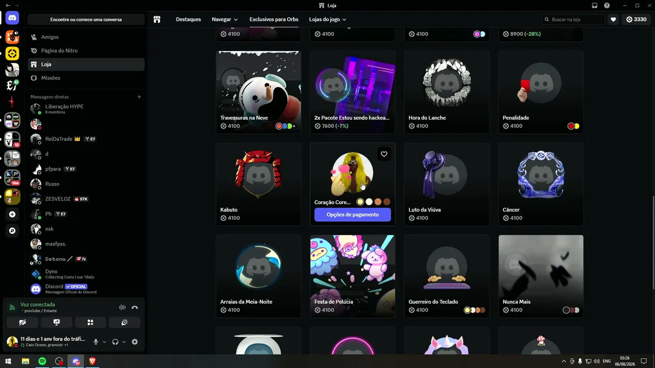Mute the microphone in user panel
Image resolution: width=655 pixels, height=368 pixels.
pyautogui.click(x=96, y=342)
